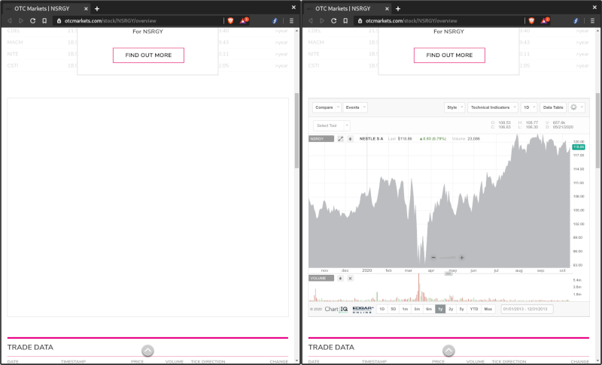The width and height of the screenshot is (602, 365).
Task: Select the YTD range button
Action: click(474, 309)
